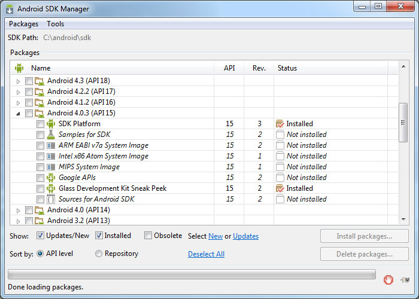This screenshot has width=419, height=299.
Task: Click the Delete packages button
Action: 364,254
